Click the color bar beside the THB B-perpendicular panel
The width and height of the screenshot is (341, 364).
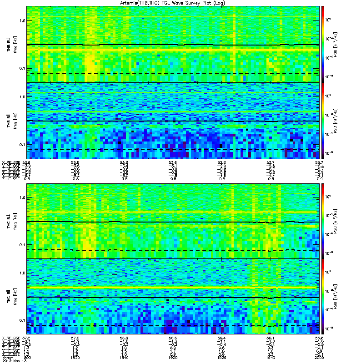coord(323,44)
